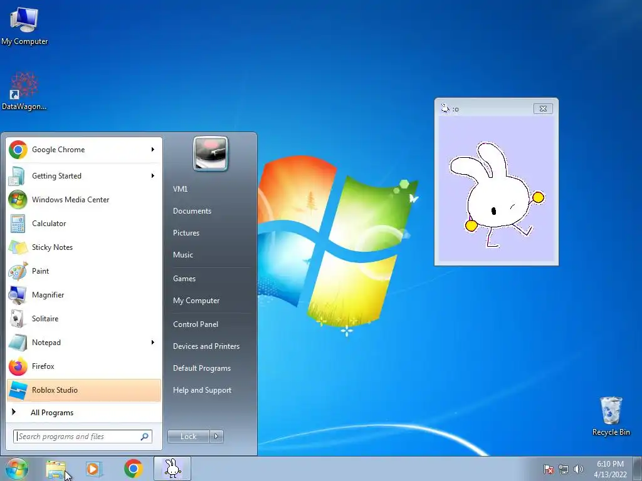Image resolution: width=642 pixels, height=481 pixels.
Task: Open the Calculator icon
Action: click(x=18, y=224)
